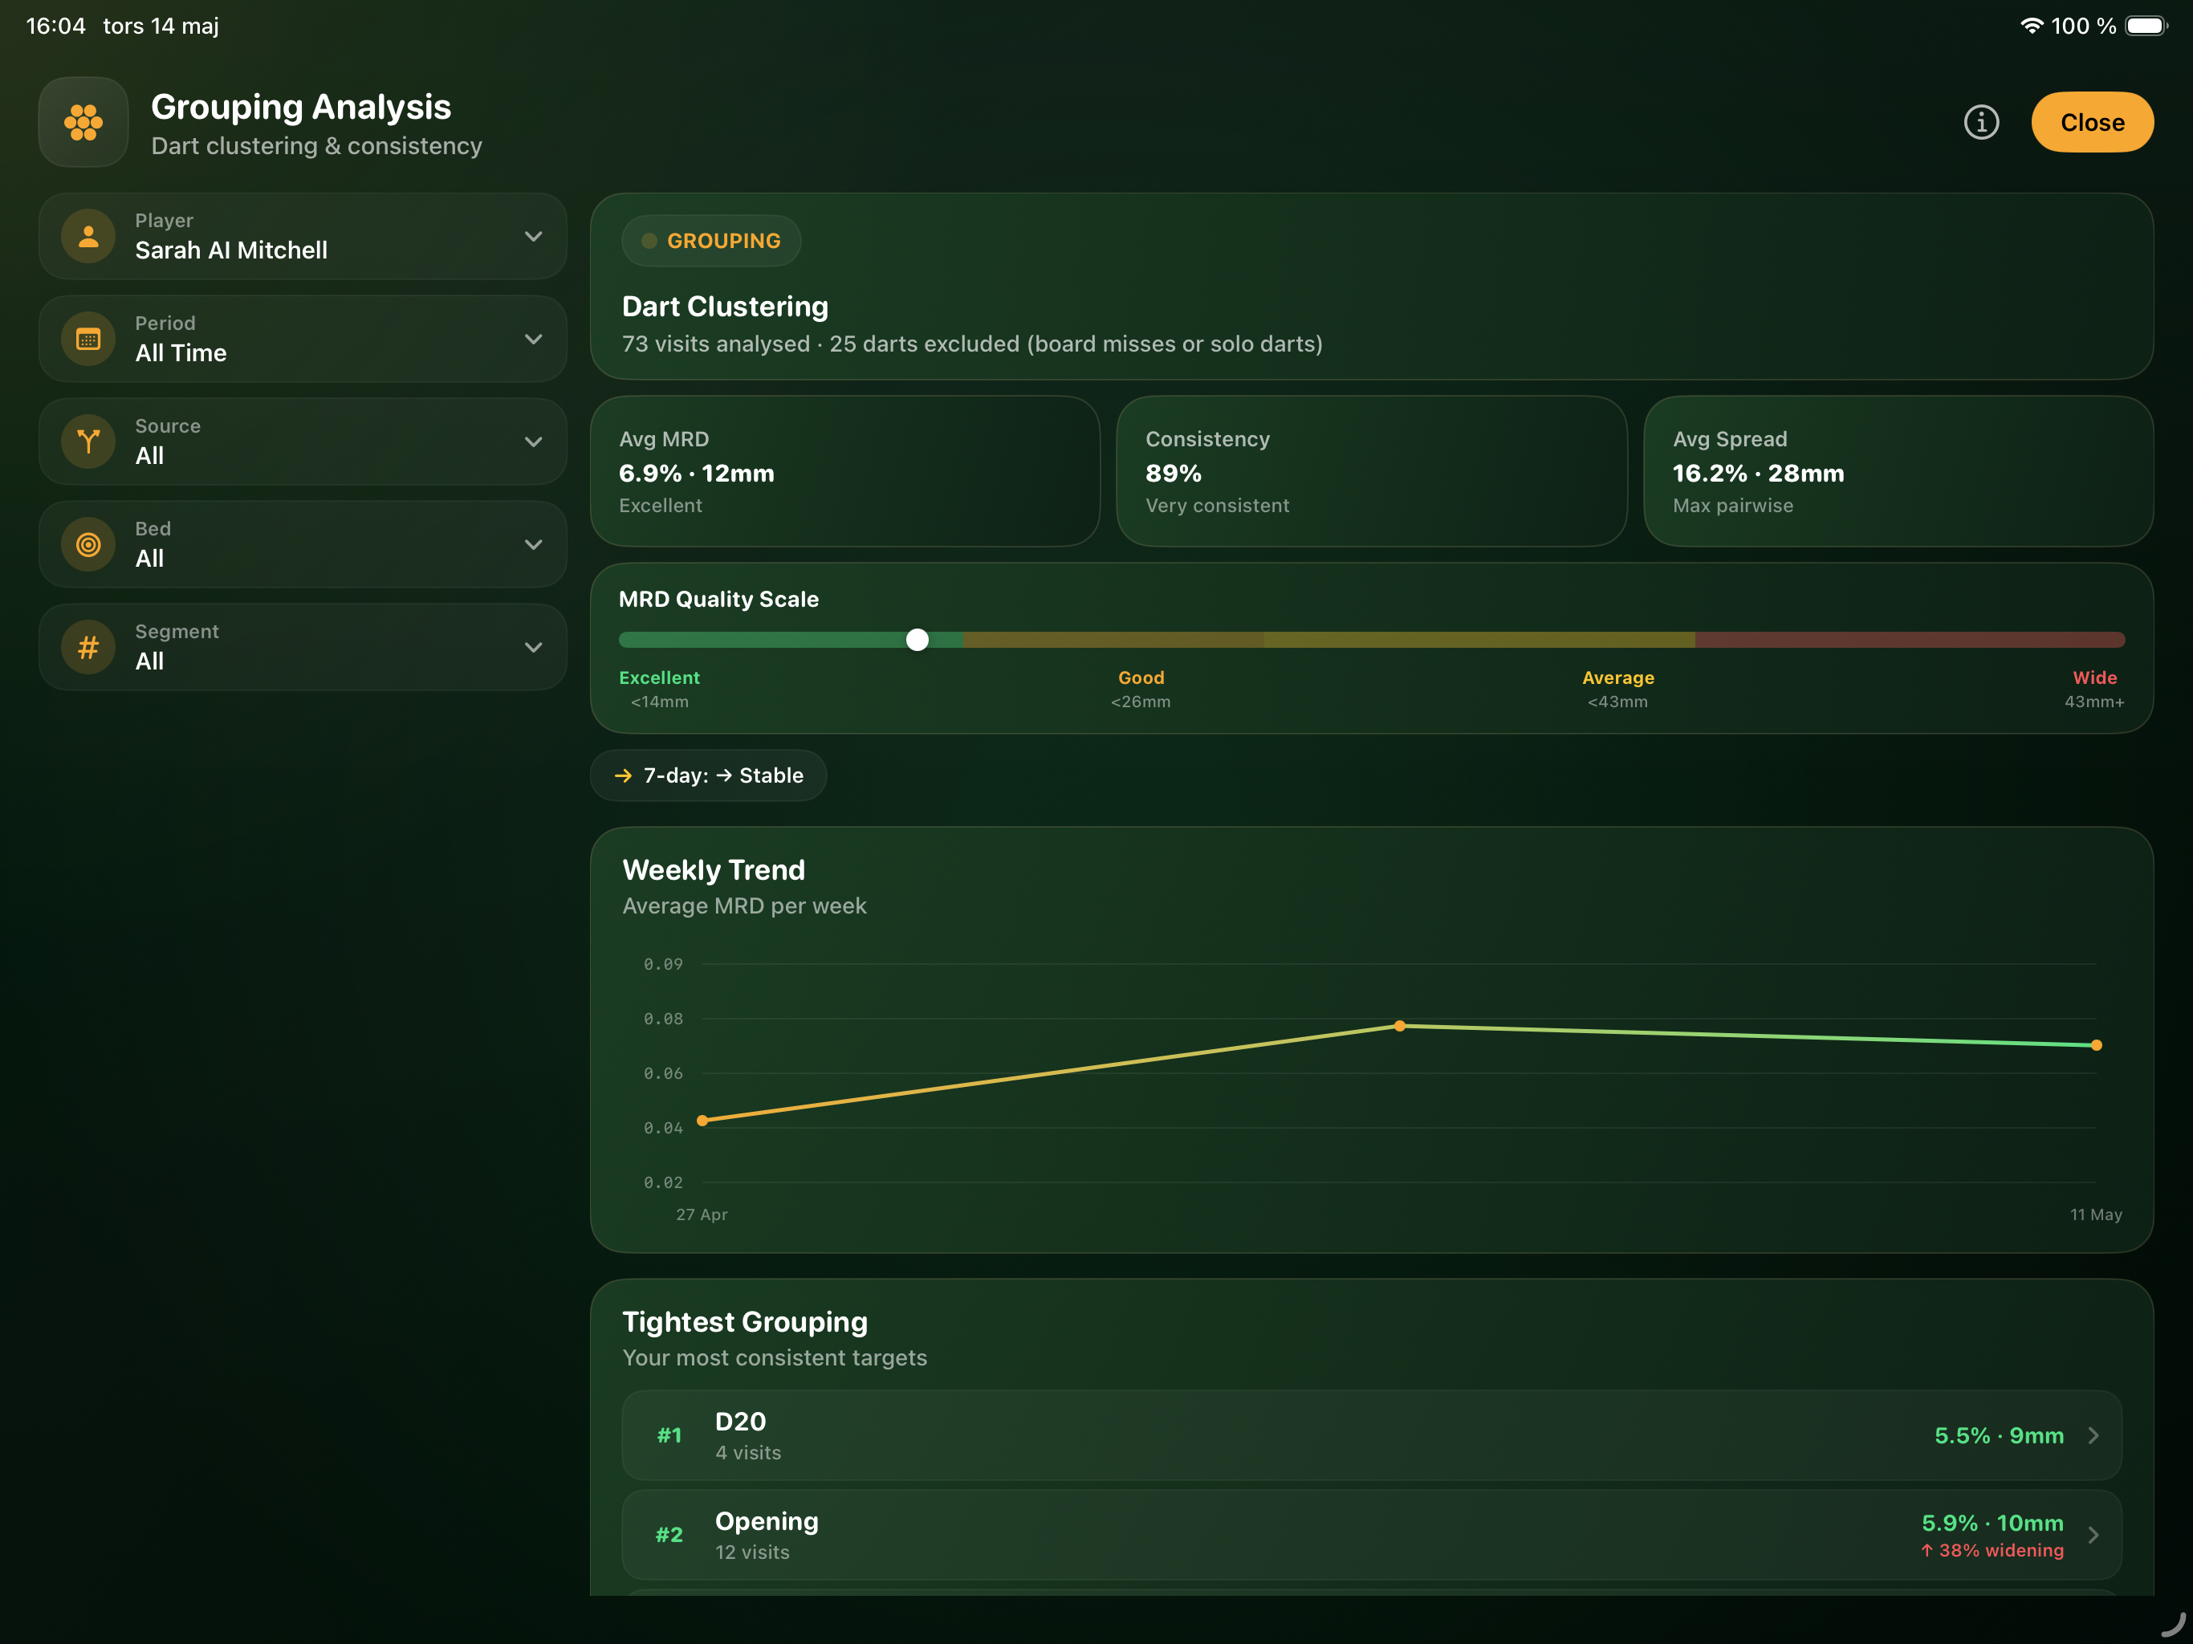The width and height of the screenshot is (2193, 1644).
Task: Select the GROUPING tag pill
Action: point(711,241)
